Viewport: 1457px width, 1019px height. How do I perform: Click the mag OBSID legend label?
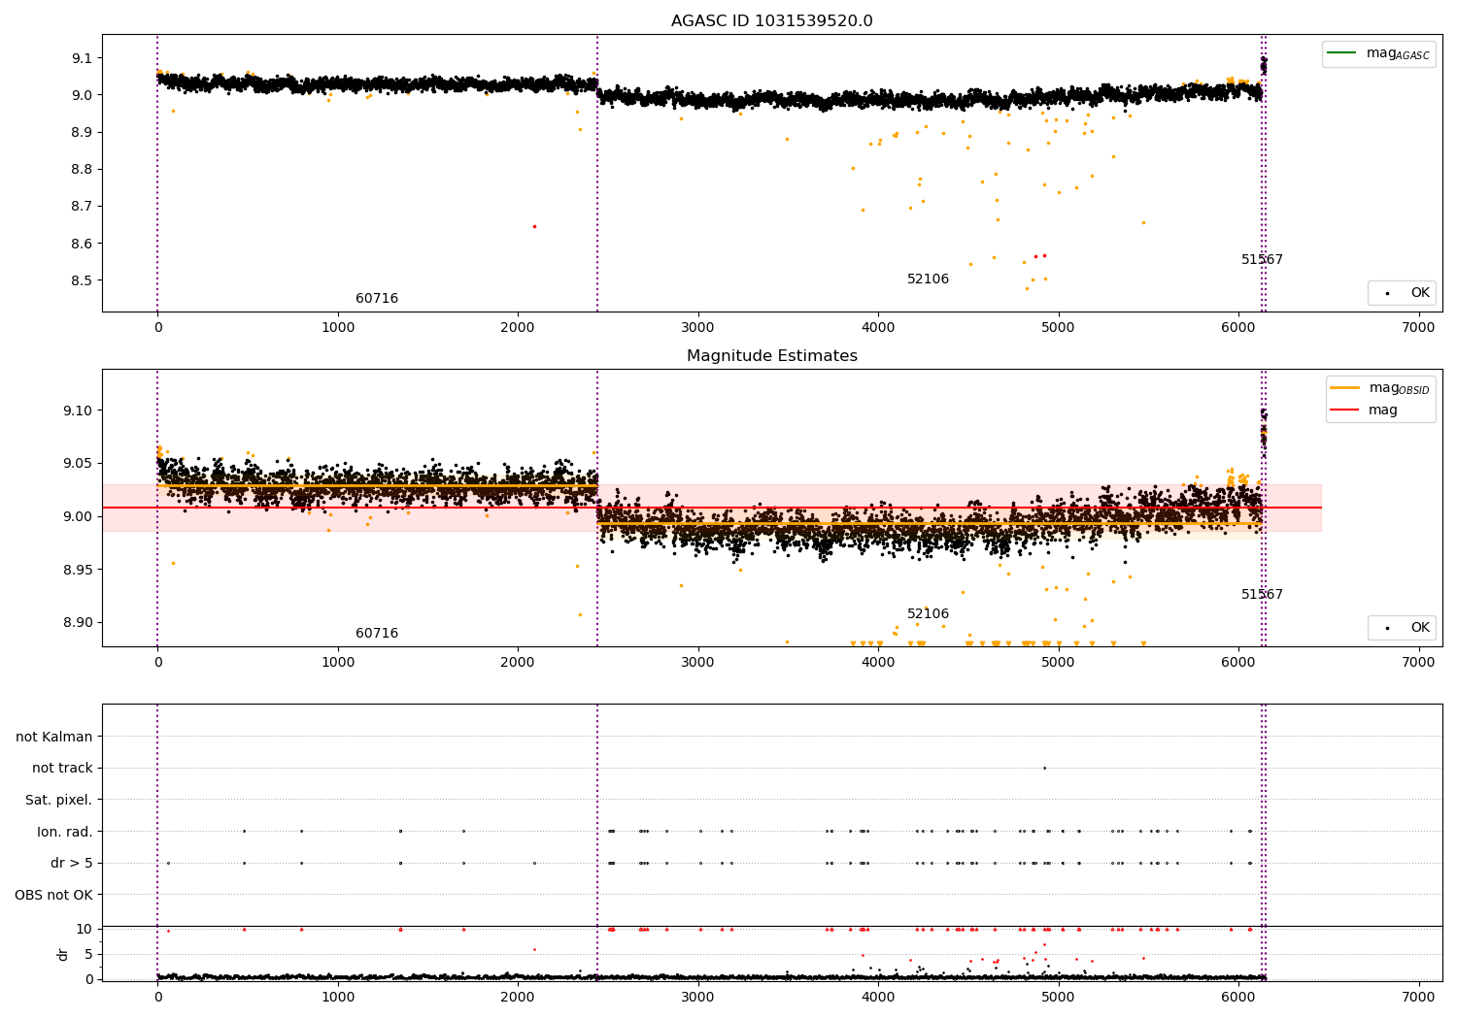click(x=1399, y=388)
